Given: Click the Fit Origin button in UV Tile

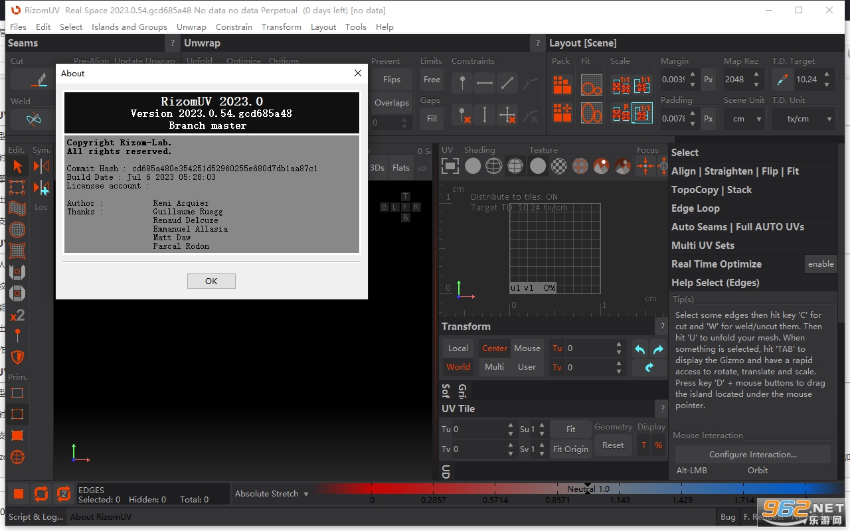Looking at the screenshot, I should [x=570, y=449].
